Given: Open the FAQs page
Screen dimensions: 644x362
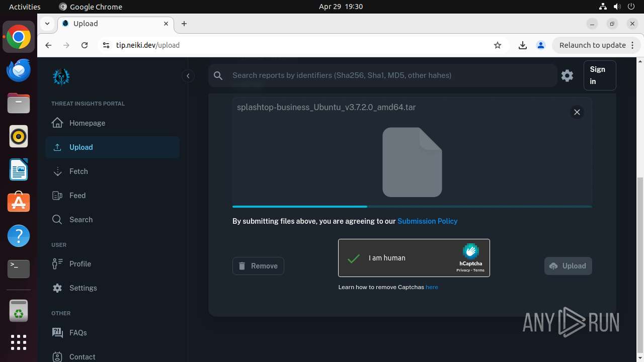Looking at the screenshot, I should 112,333.
